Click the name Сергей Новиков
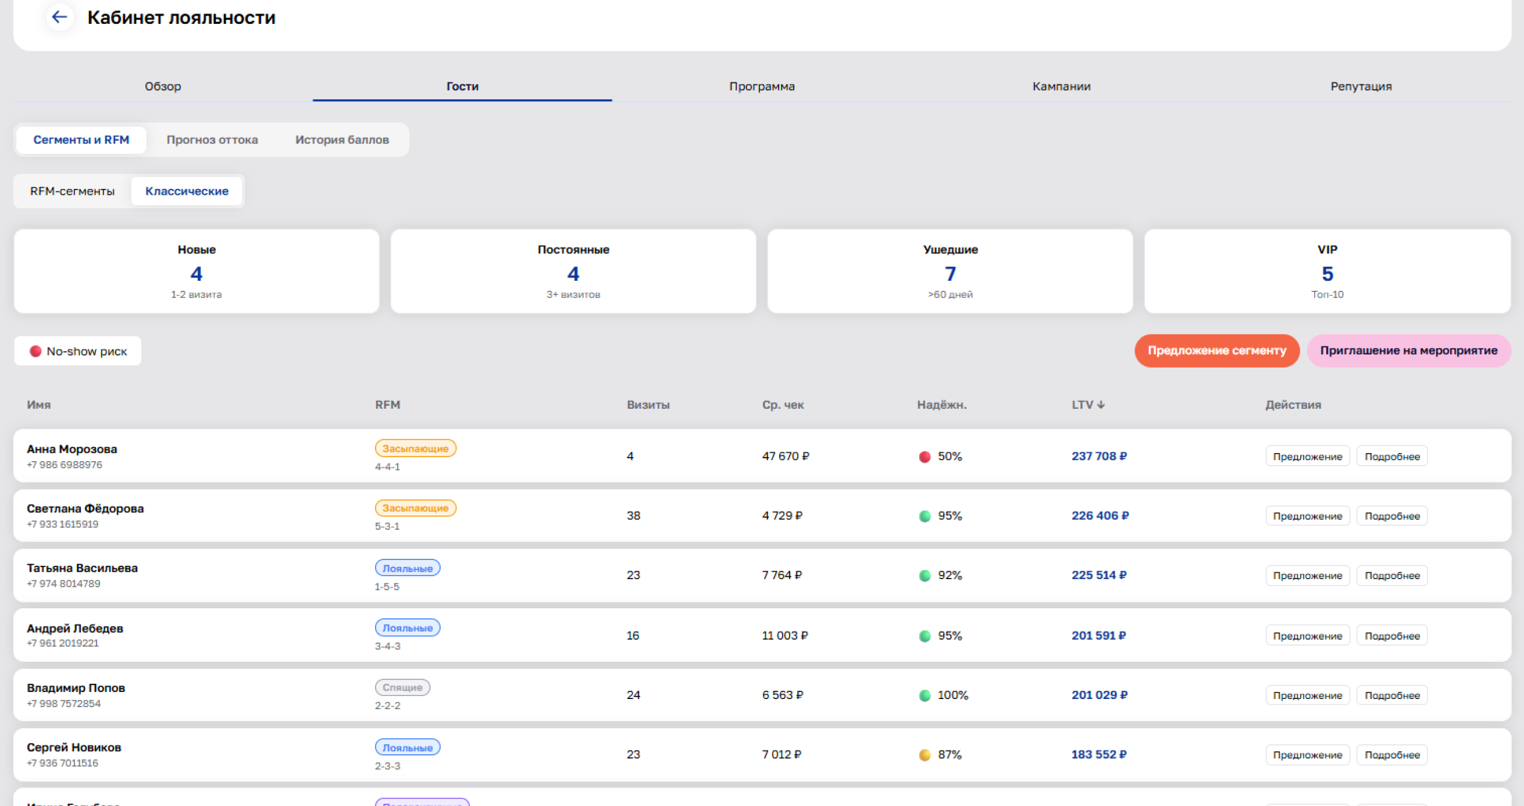This screenshot has height=806, width=1524. click(74, 747)
